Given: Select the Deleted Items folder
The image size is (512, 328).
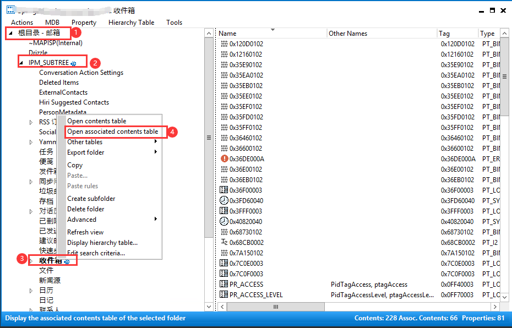Looking at the screenshot, I should pos(59,83).
